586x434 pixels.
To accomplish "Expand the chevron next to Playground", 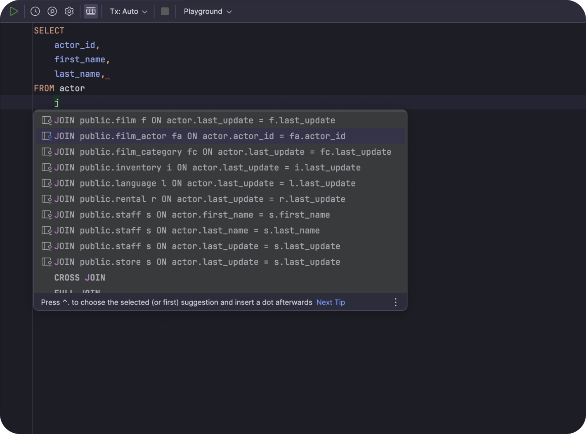I will [x=229, y=11].
